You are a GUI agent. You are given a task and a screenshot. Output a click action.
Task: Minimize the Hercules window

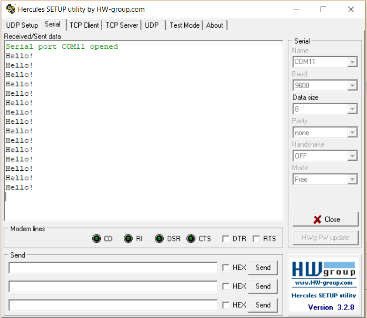pos(296,9)
